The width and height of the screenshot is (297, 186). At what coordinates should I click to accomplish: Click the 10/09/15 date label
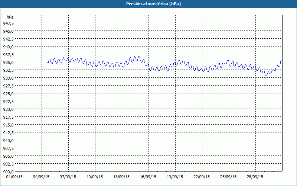click(95, 177)
